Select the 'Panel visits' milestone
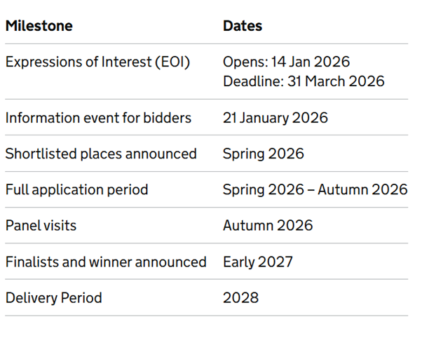 point(41,225)
